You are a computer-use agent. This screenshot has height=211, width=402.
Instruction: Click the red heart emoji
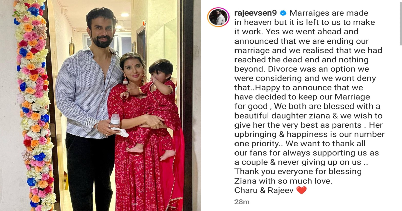point(301,190)
